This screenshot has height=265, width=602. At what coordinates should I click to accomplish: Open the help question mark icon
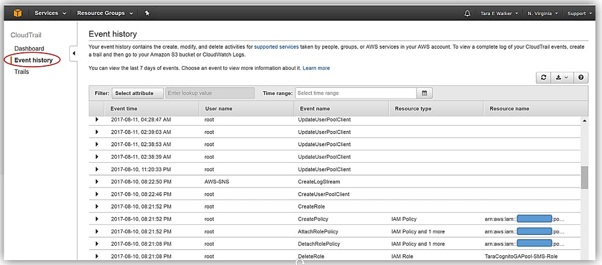click(x=581, y=78)
